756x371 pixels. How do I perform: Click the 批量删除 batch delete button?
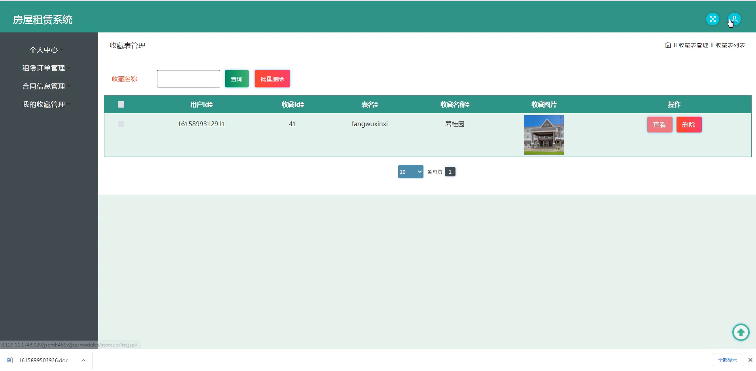(272, 79)
